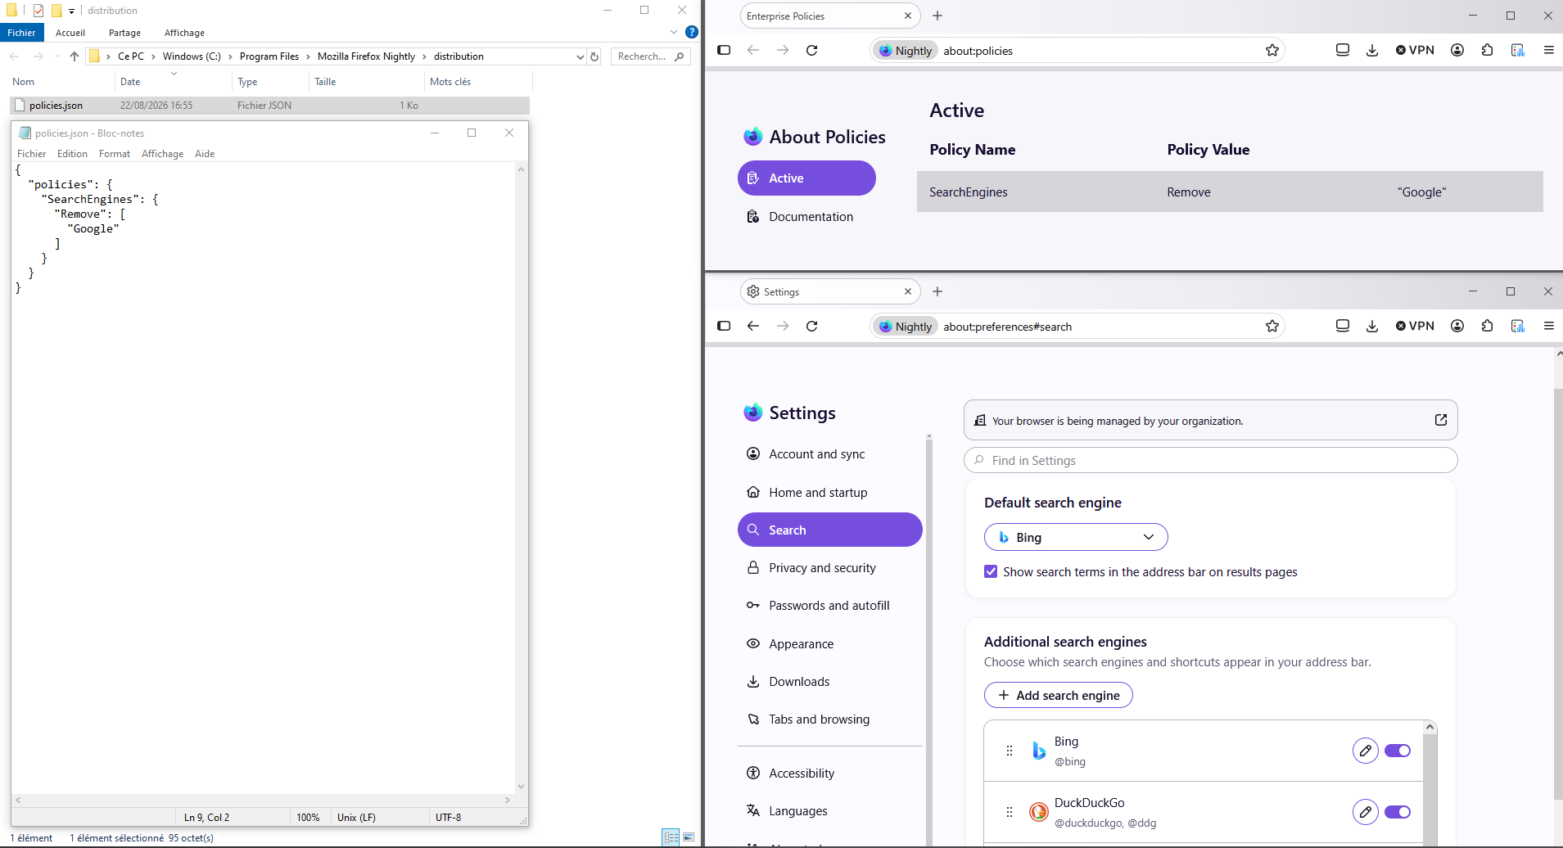Screen dimensions: 1563x848
Task: Refresh the distribution folder in Explorer
Action: pyautogui.click(x=594, y=56)
